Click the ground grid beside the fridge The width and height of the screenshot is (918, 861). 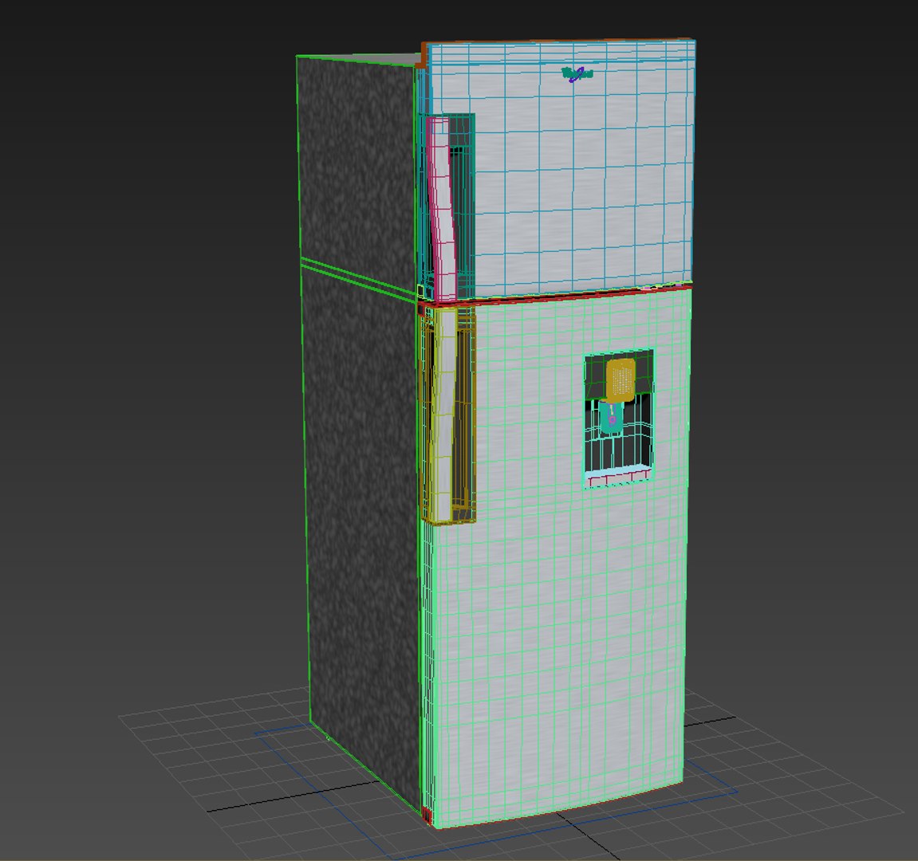pos(790,778)
